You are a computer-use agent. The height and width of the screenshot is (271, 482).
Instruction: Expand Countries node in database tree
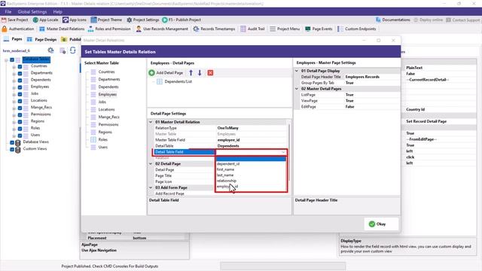point(14,66)
